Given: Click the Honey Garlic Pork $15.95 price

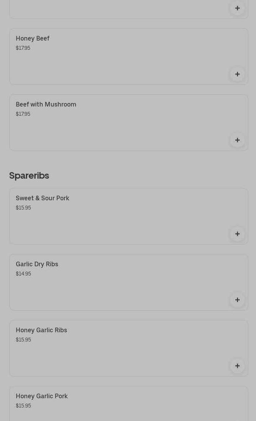Looking at the screenshot, I should (x=23, y=406).
